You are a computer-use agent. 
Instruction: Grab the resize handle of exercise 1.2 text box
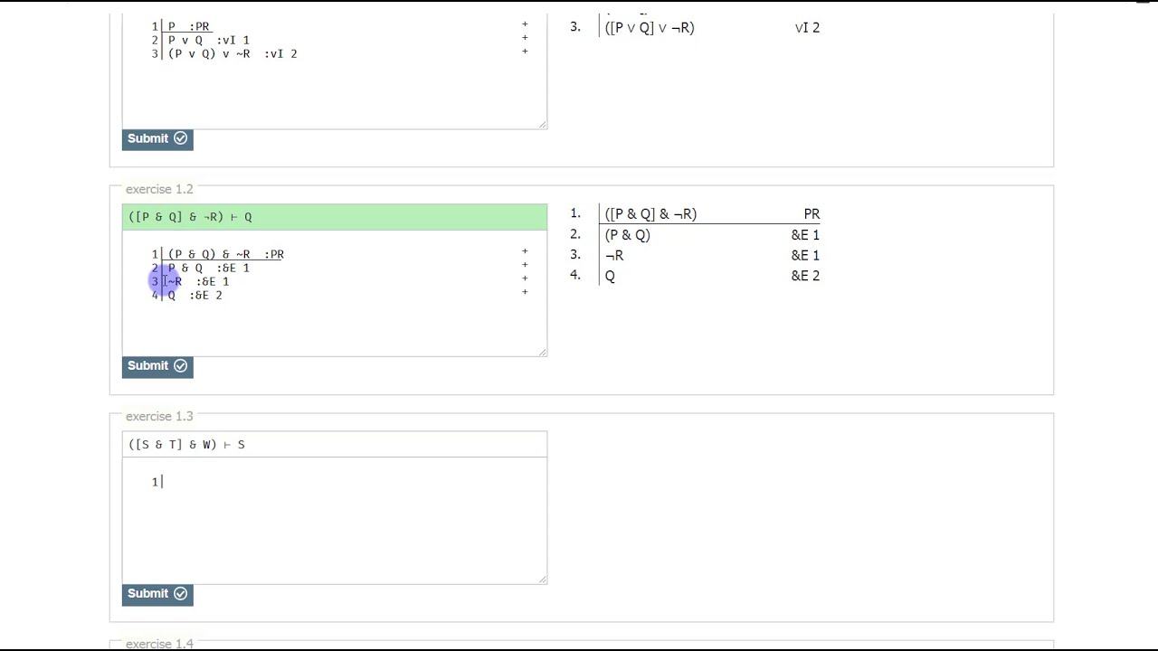[x=543, y=352]
